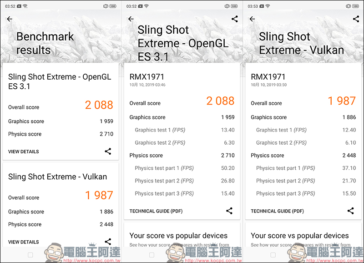This screenshot has height=263, width=364.
Task: Open 'Your score vs popular devices' on OpenGL
Action: pyautogui.click(x=178, y=236)
